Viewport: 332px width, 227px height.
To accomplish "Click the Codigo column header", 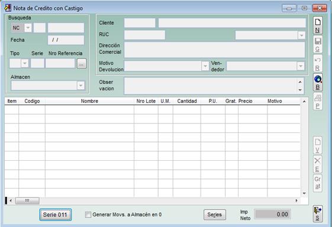I will 32,101.
